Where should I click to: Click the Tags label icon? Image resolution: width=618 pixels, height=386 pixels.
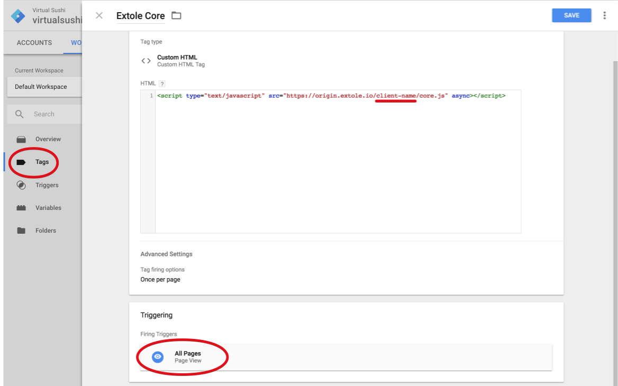tap(21, 162)
